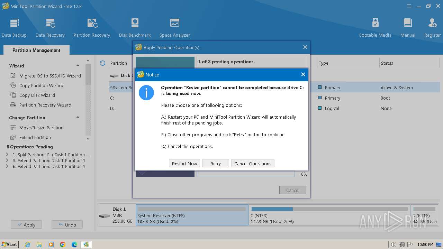
Task: Collapse the Change Partition section
Action: coord(78,118)
